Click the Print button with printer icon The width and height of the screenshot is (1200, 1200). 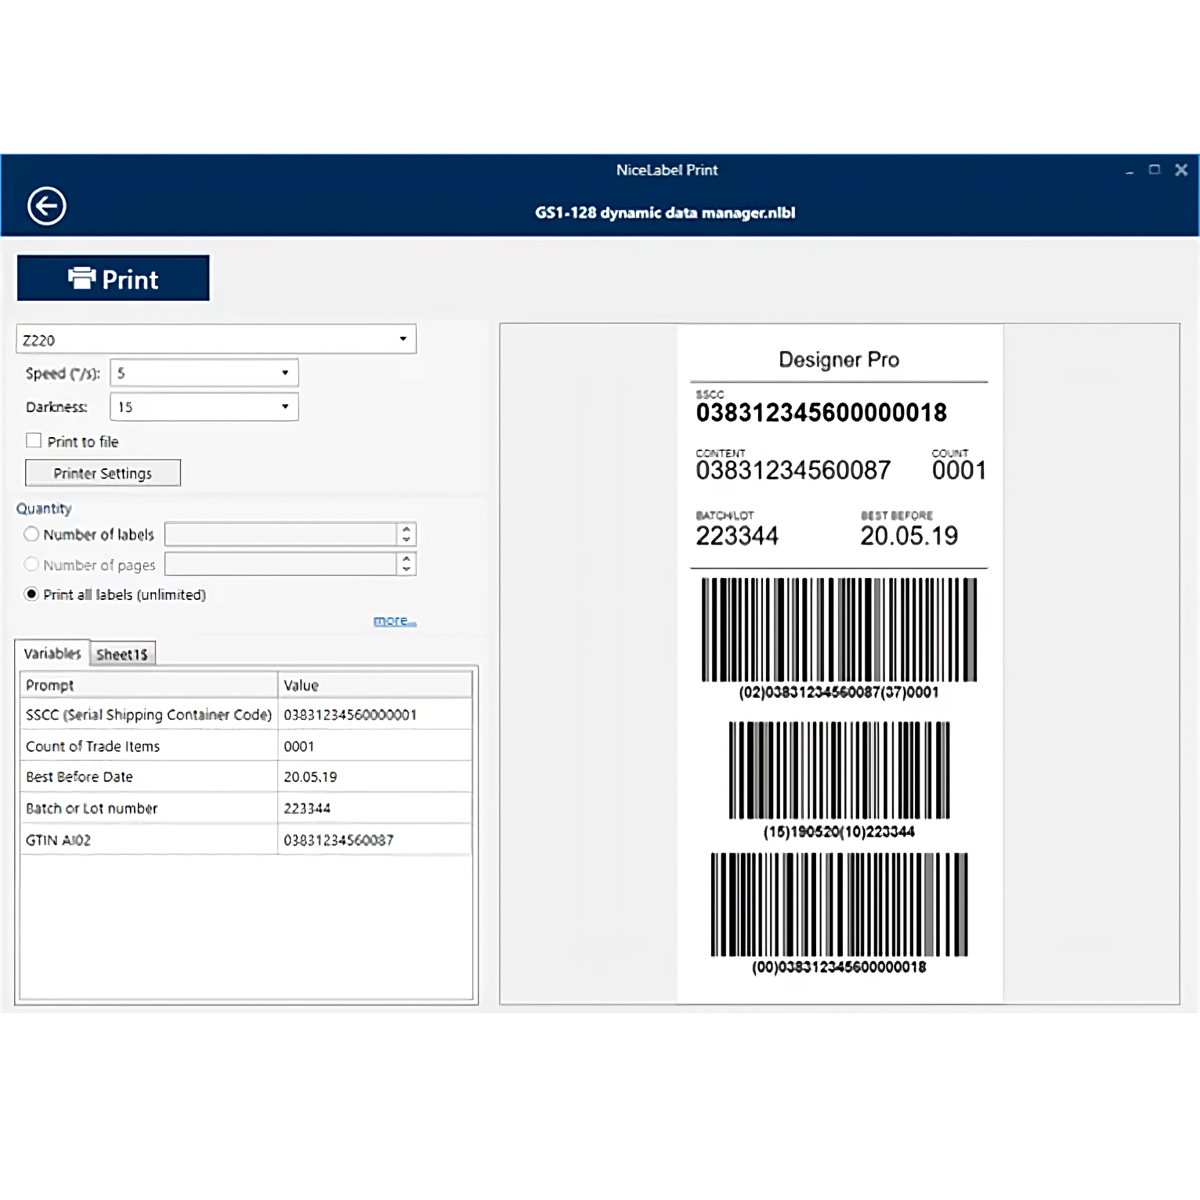pyautogui.click(x=114, y=279)
